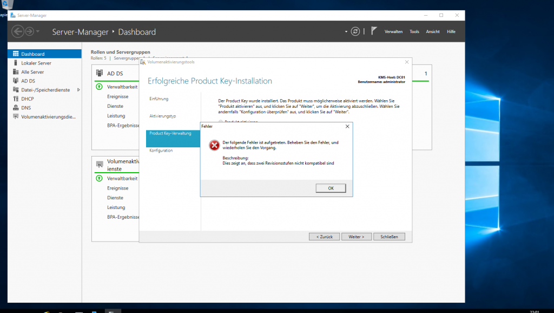The image size is (554, 313).
Task: Click the refresh icon in Server-Manager header
Action: 355,31
